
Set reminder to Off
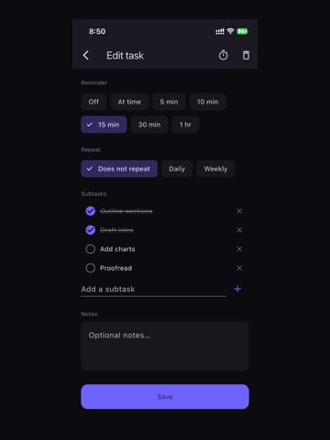(93, 102)
